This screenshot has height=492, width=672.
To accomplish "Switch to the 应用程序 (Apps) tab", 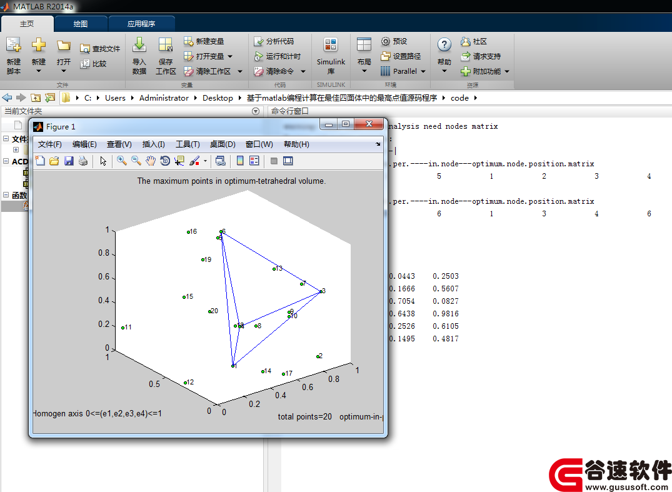I will coord(141,24).
